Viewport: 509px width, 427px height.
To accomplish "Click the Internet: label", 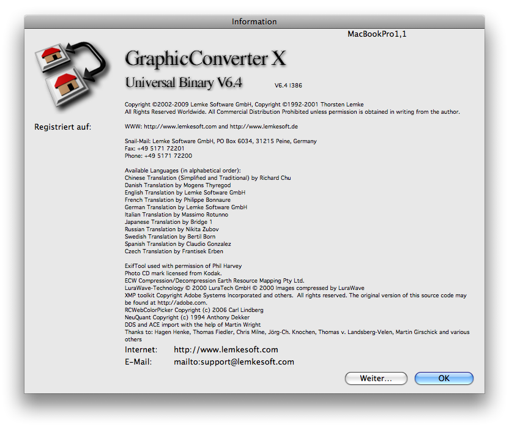I will [141, 350].
